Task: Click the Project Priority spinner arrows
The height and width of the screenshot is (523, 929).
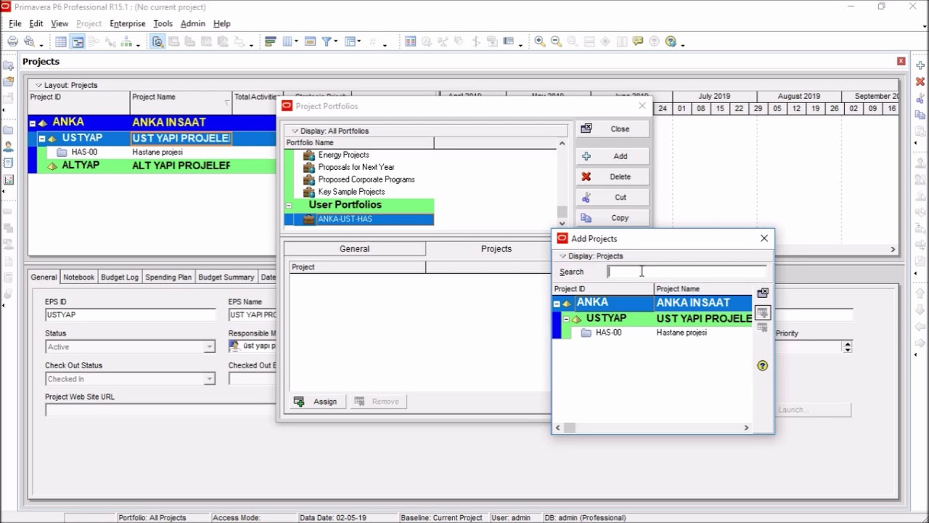Action: tap(847, 347)
